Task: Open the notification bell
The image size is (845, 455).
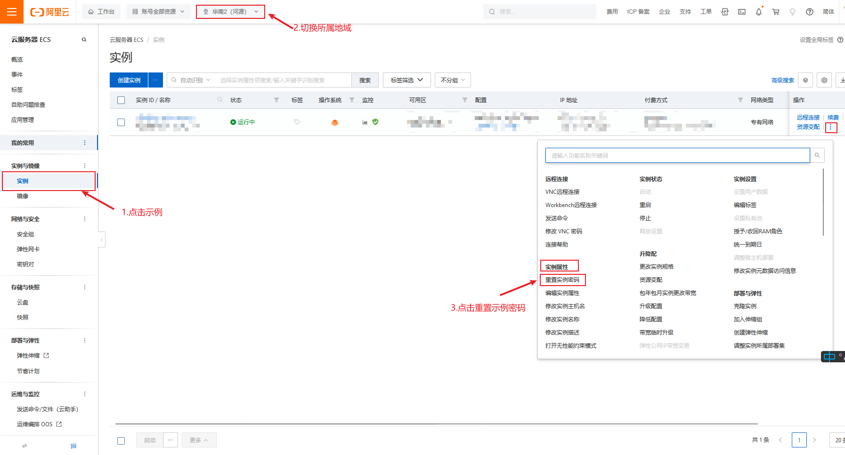Action: (x=759, y=12)
